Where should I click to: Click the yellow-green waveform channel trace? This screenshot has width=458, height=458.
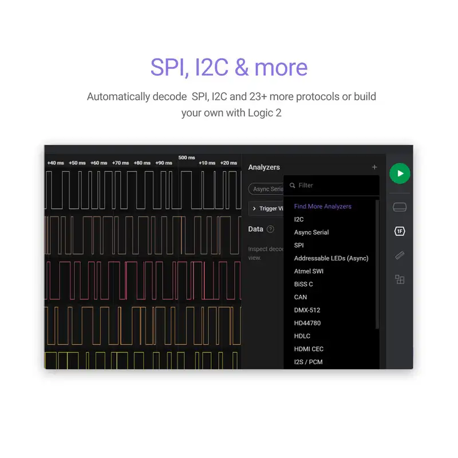(x=143, y=361)
